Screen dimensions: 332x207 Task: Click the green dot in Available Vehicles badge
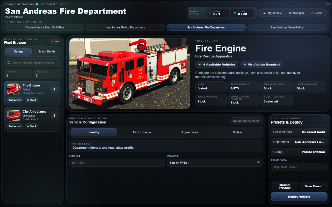click(x=200, y=64)
